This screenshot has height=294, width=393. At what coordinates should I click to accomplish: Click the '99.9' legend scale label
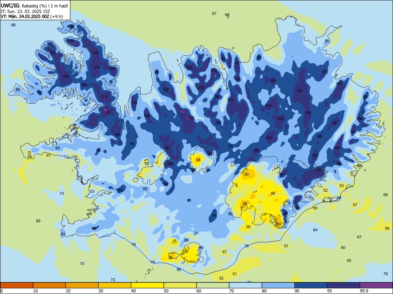(x=364, y=291)
